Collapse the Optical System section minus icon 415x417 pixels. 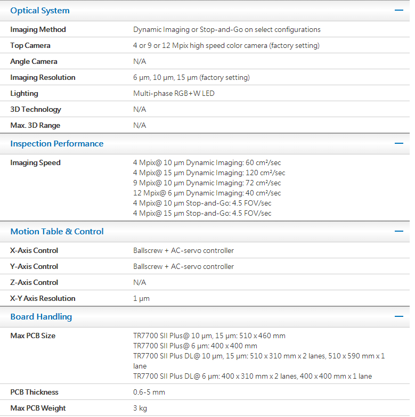point(399,10)
